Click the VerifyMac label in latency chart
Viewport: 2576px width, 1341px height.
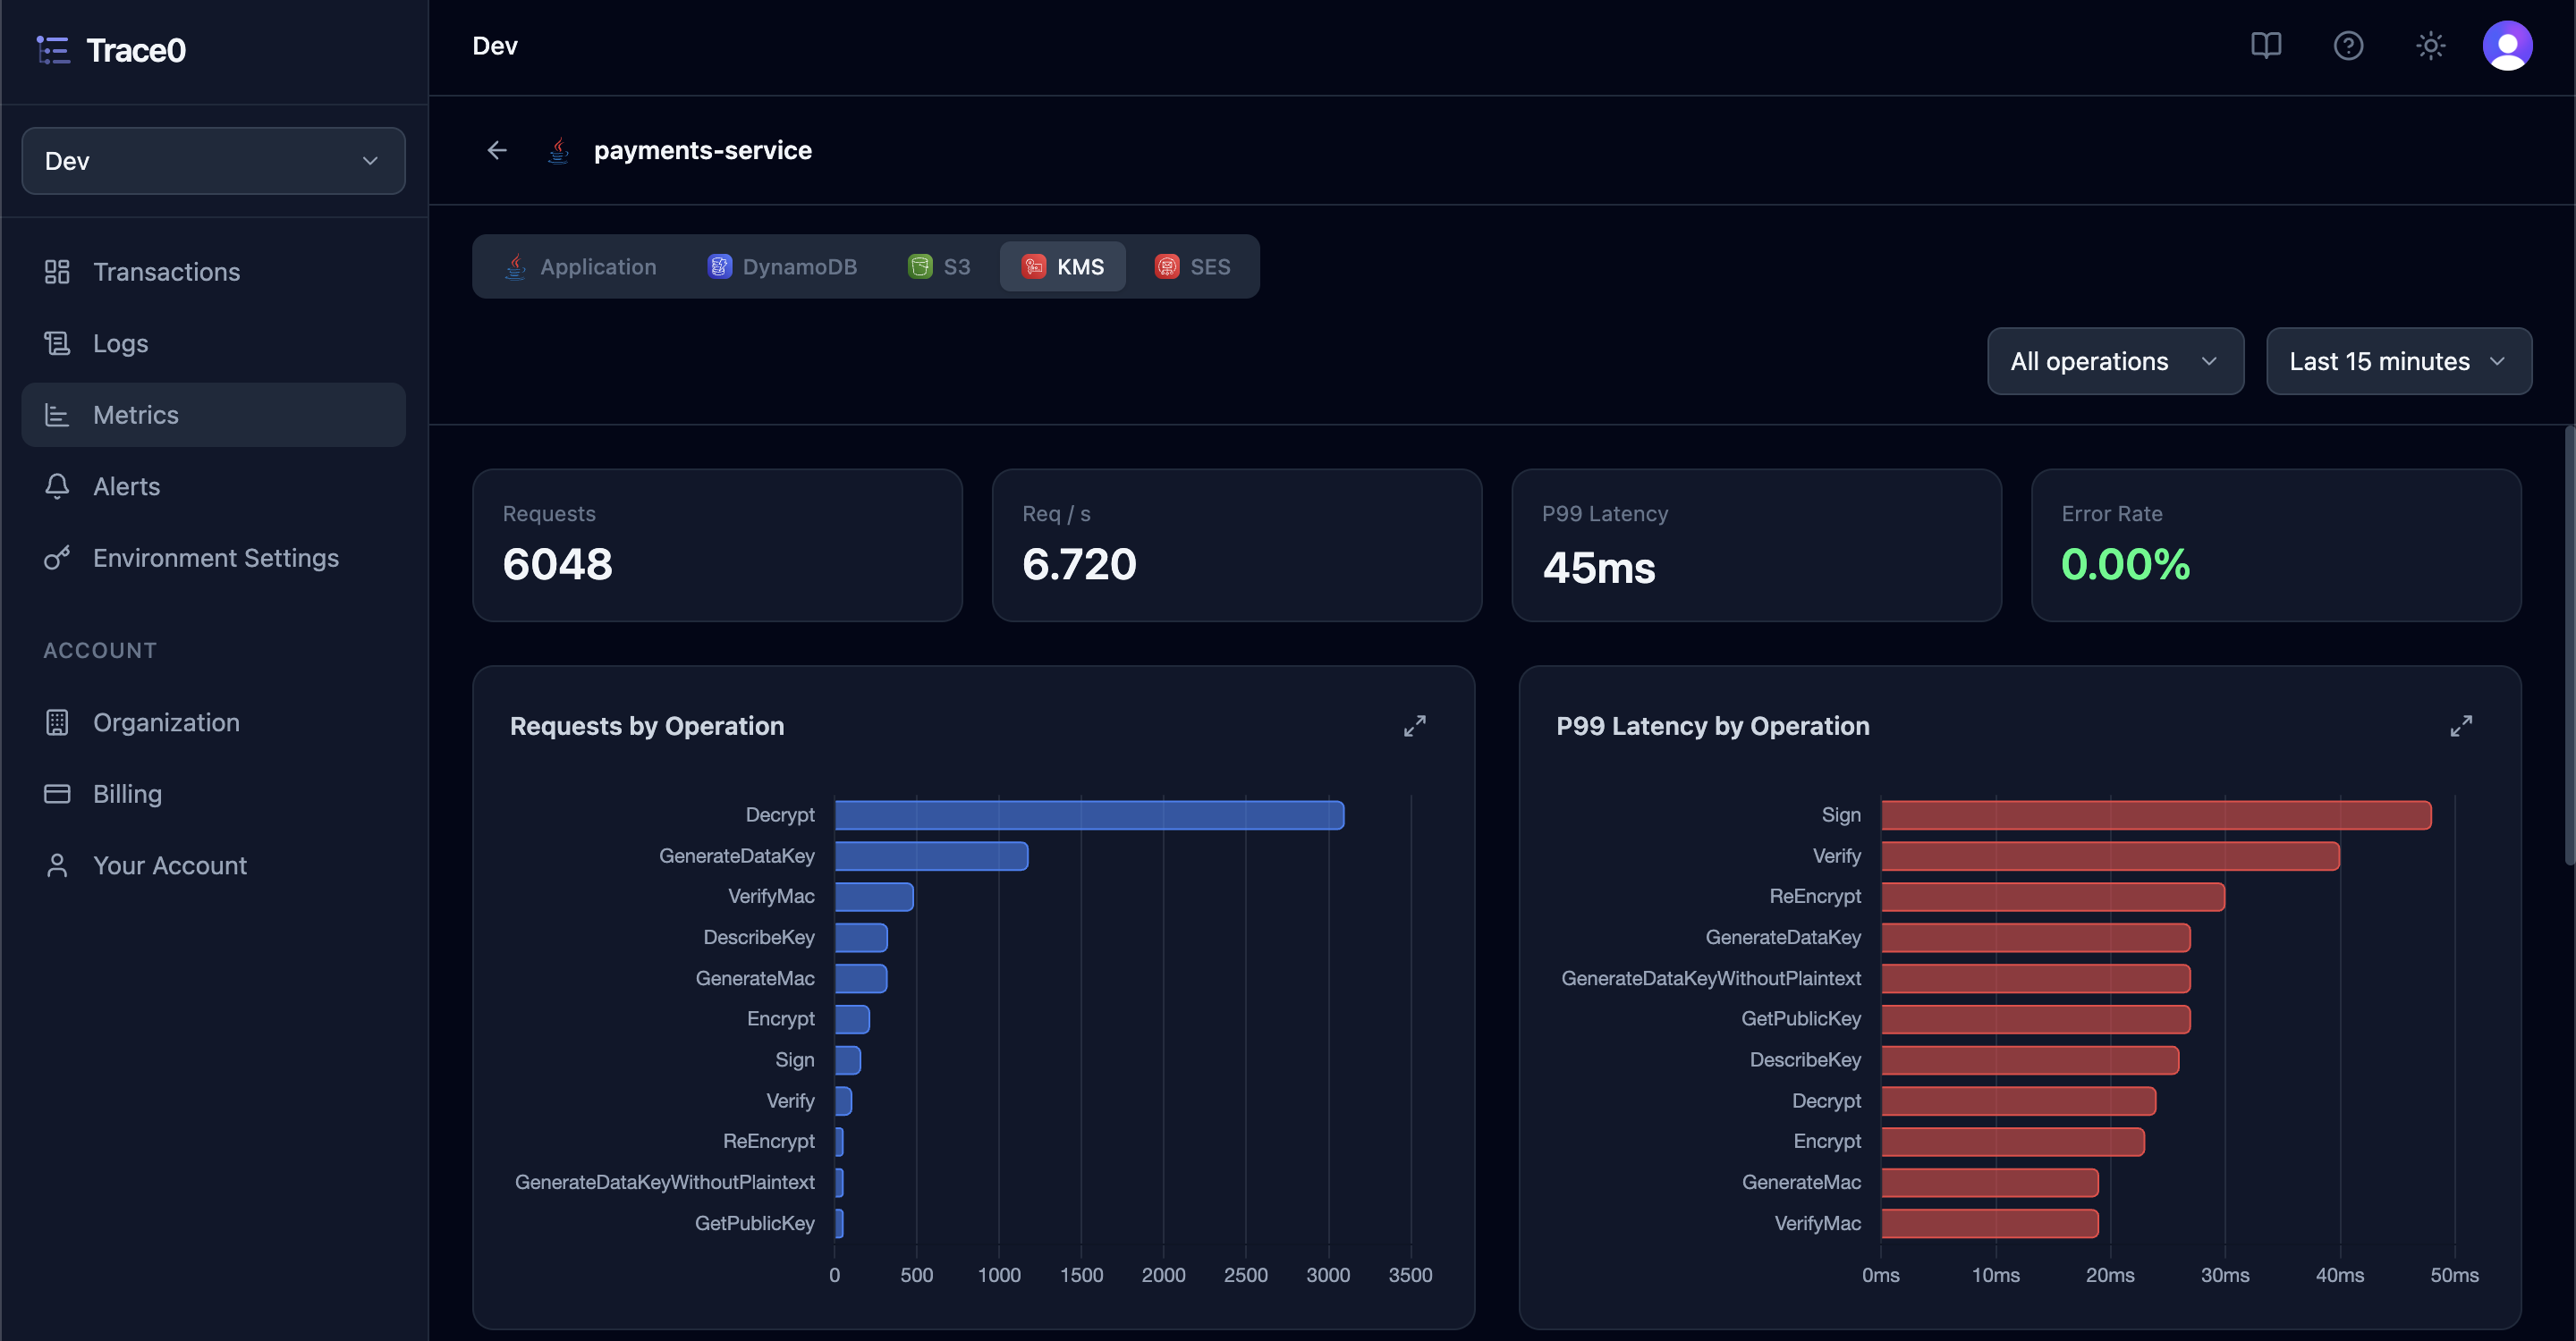tap(1817, 1223)
